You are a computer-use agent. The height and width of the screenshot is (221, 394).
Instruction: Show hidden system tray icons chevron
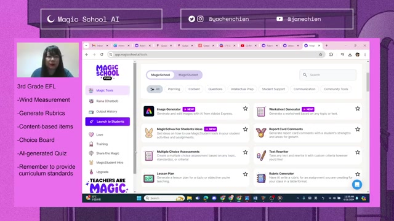tap(298, 198)
